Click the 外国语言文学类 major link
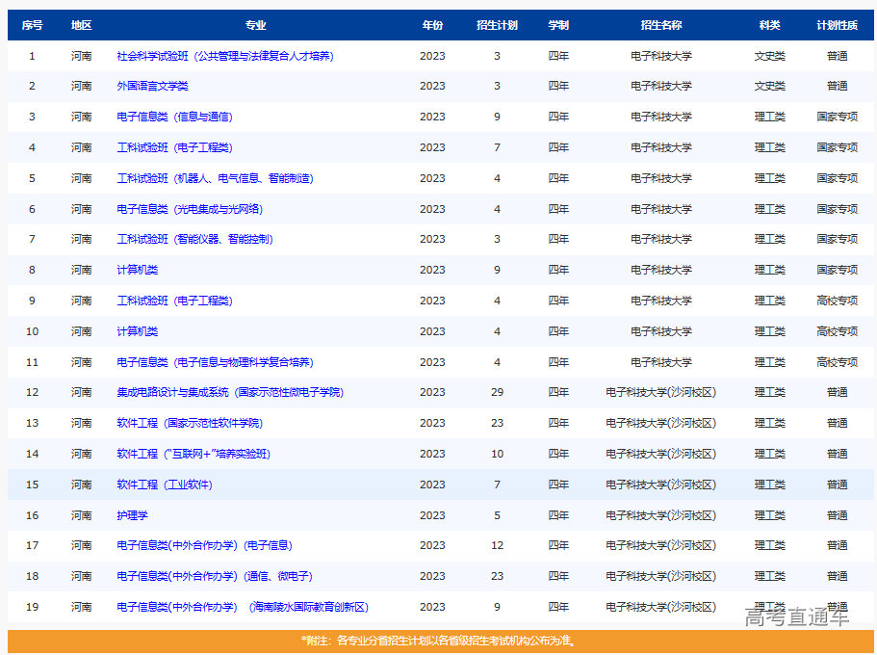 click(152, 86)
